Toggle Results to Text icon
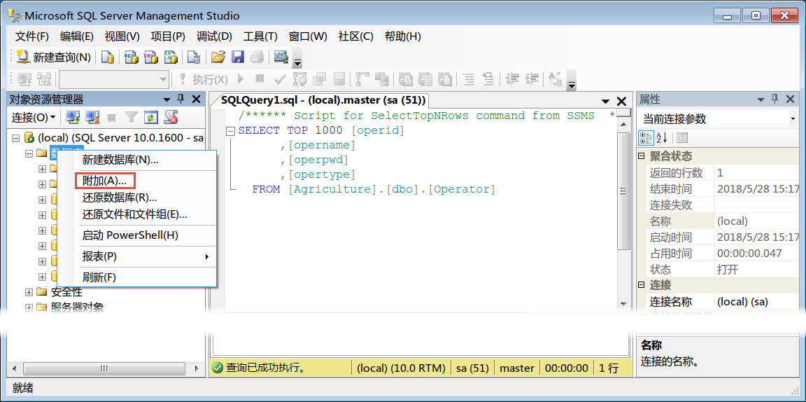Image resolution: width=806 pixels, height=402 pixels. tap(406, 79)
